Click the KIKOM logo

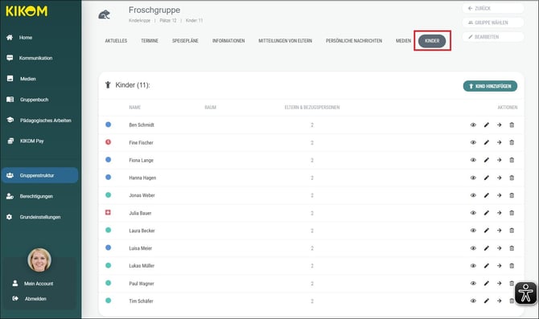pyautogui.click(x=27, y=11)
